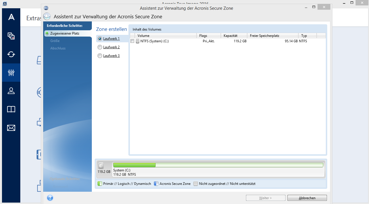Click the Acronis logo in sidebar

tap(11, 17)
